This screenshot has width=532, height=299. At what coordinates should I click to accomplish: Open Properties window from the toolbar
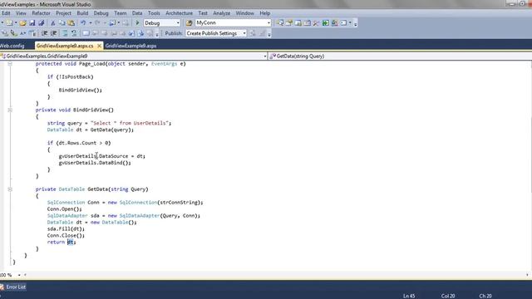click(x=288, y=23)
